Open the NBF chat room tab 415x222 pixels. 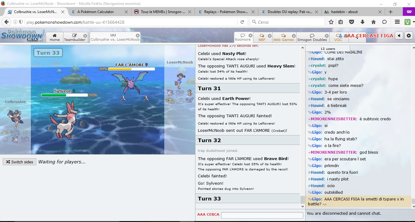(x=262, y=37)
